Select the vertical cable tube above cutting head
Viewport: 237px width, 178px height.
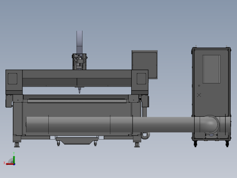79,42
